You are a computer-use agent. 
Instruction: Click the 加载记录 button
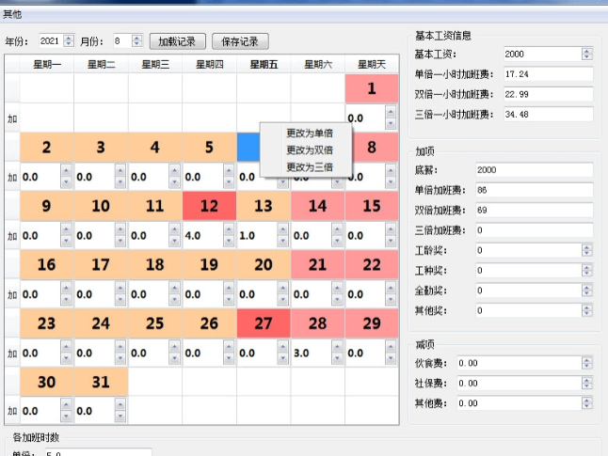coord(177,41)
